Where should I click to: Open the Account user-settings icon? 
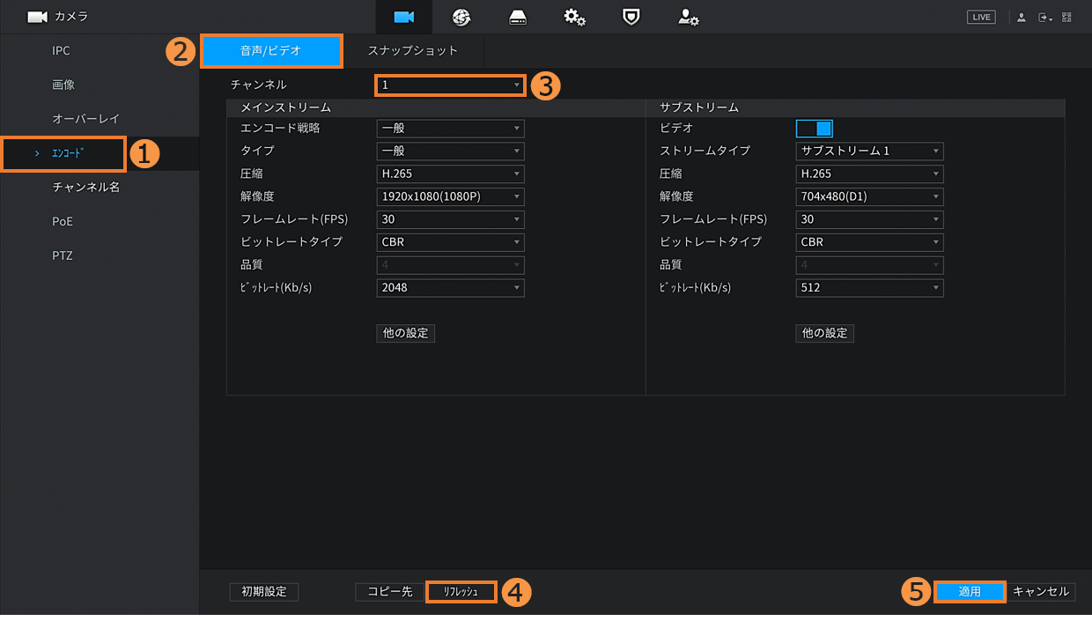(688, 17)
